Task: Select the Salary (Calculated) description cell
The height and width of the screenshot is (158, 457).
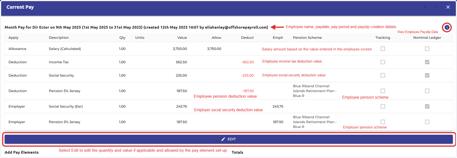Action: (x=65, y=49)
